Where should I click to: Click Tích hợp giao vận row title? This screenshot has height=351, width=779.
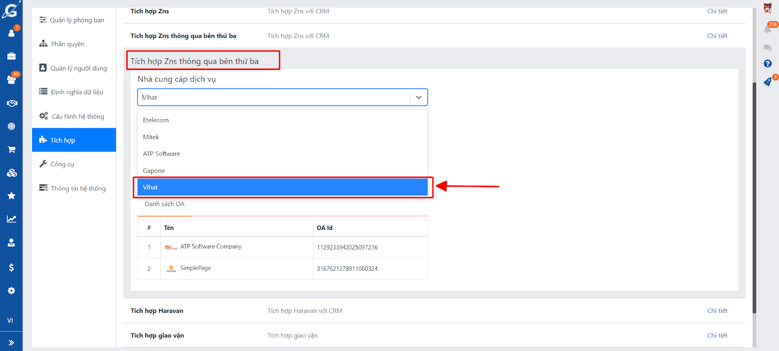[x=157, y=335]
